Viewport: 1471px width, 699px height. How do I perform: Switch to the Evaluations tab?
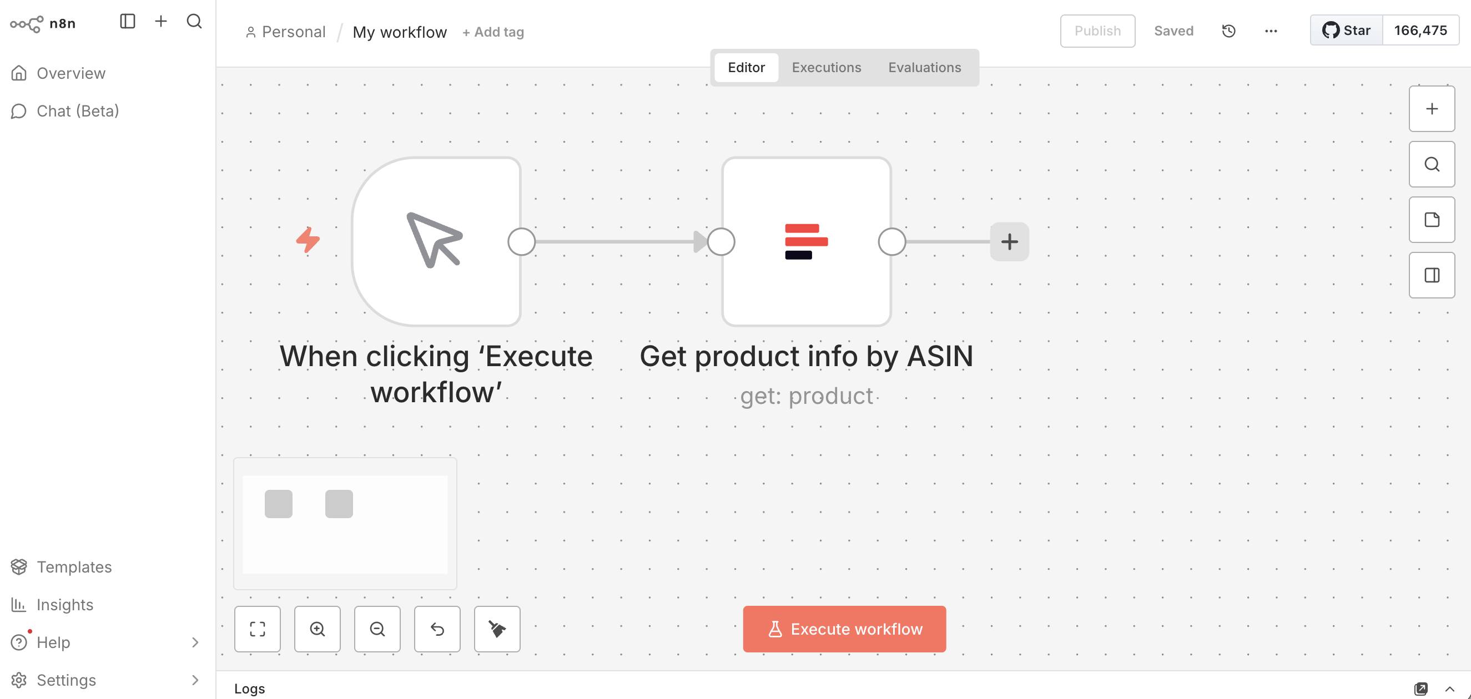[924, 67]
